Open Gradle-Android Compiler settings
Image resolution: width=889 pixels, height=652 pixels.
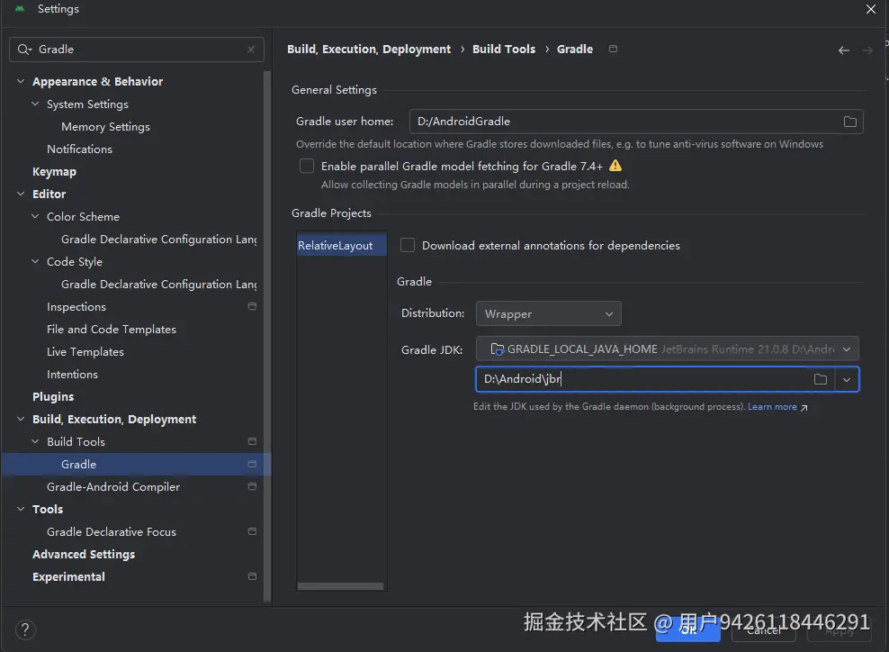click(112, 487)
